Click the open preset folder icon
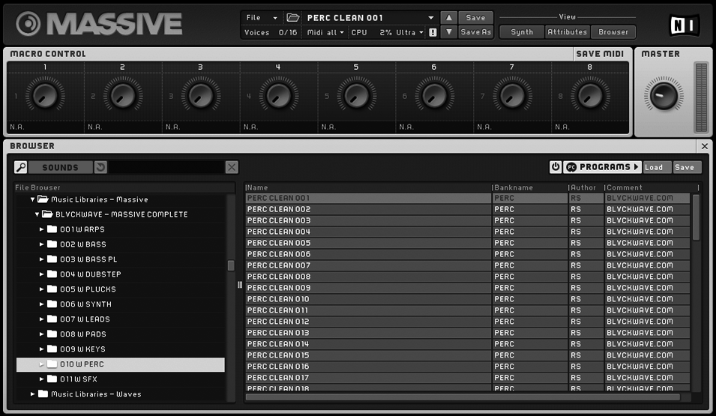Image resolution: width=716 pixels, height=416 pixels. point(292,17)
